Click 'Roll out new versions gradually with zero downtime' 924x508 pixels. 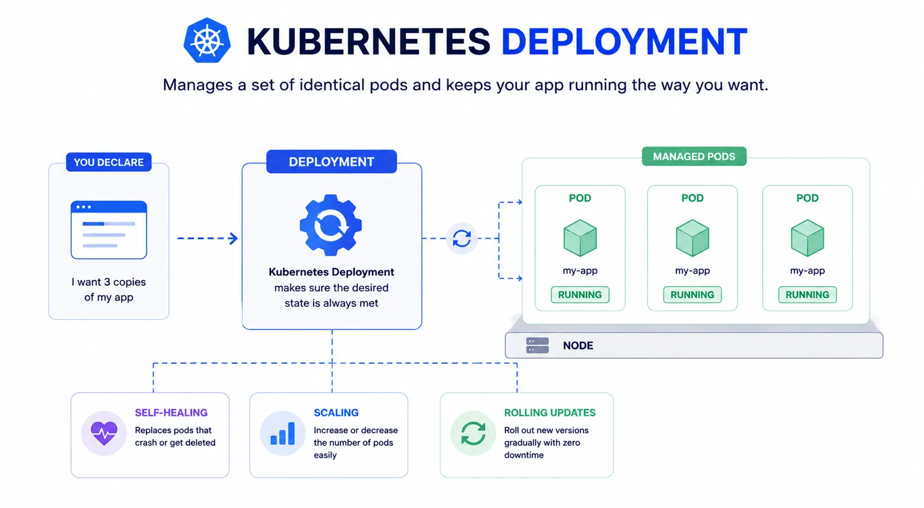[546, 442]
